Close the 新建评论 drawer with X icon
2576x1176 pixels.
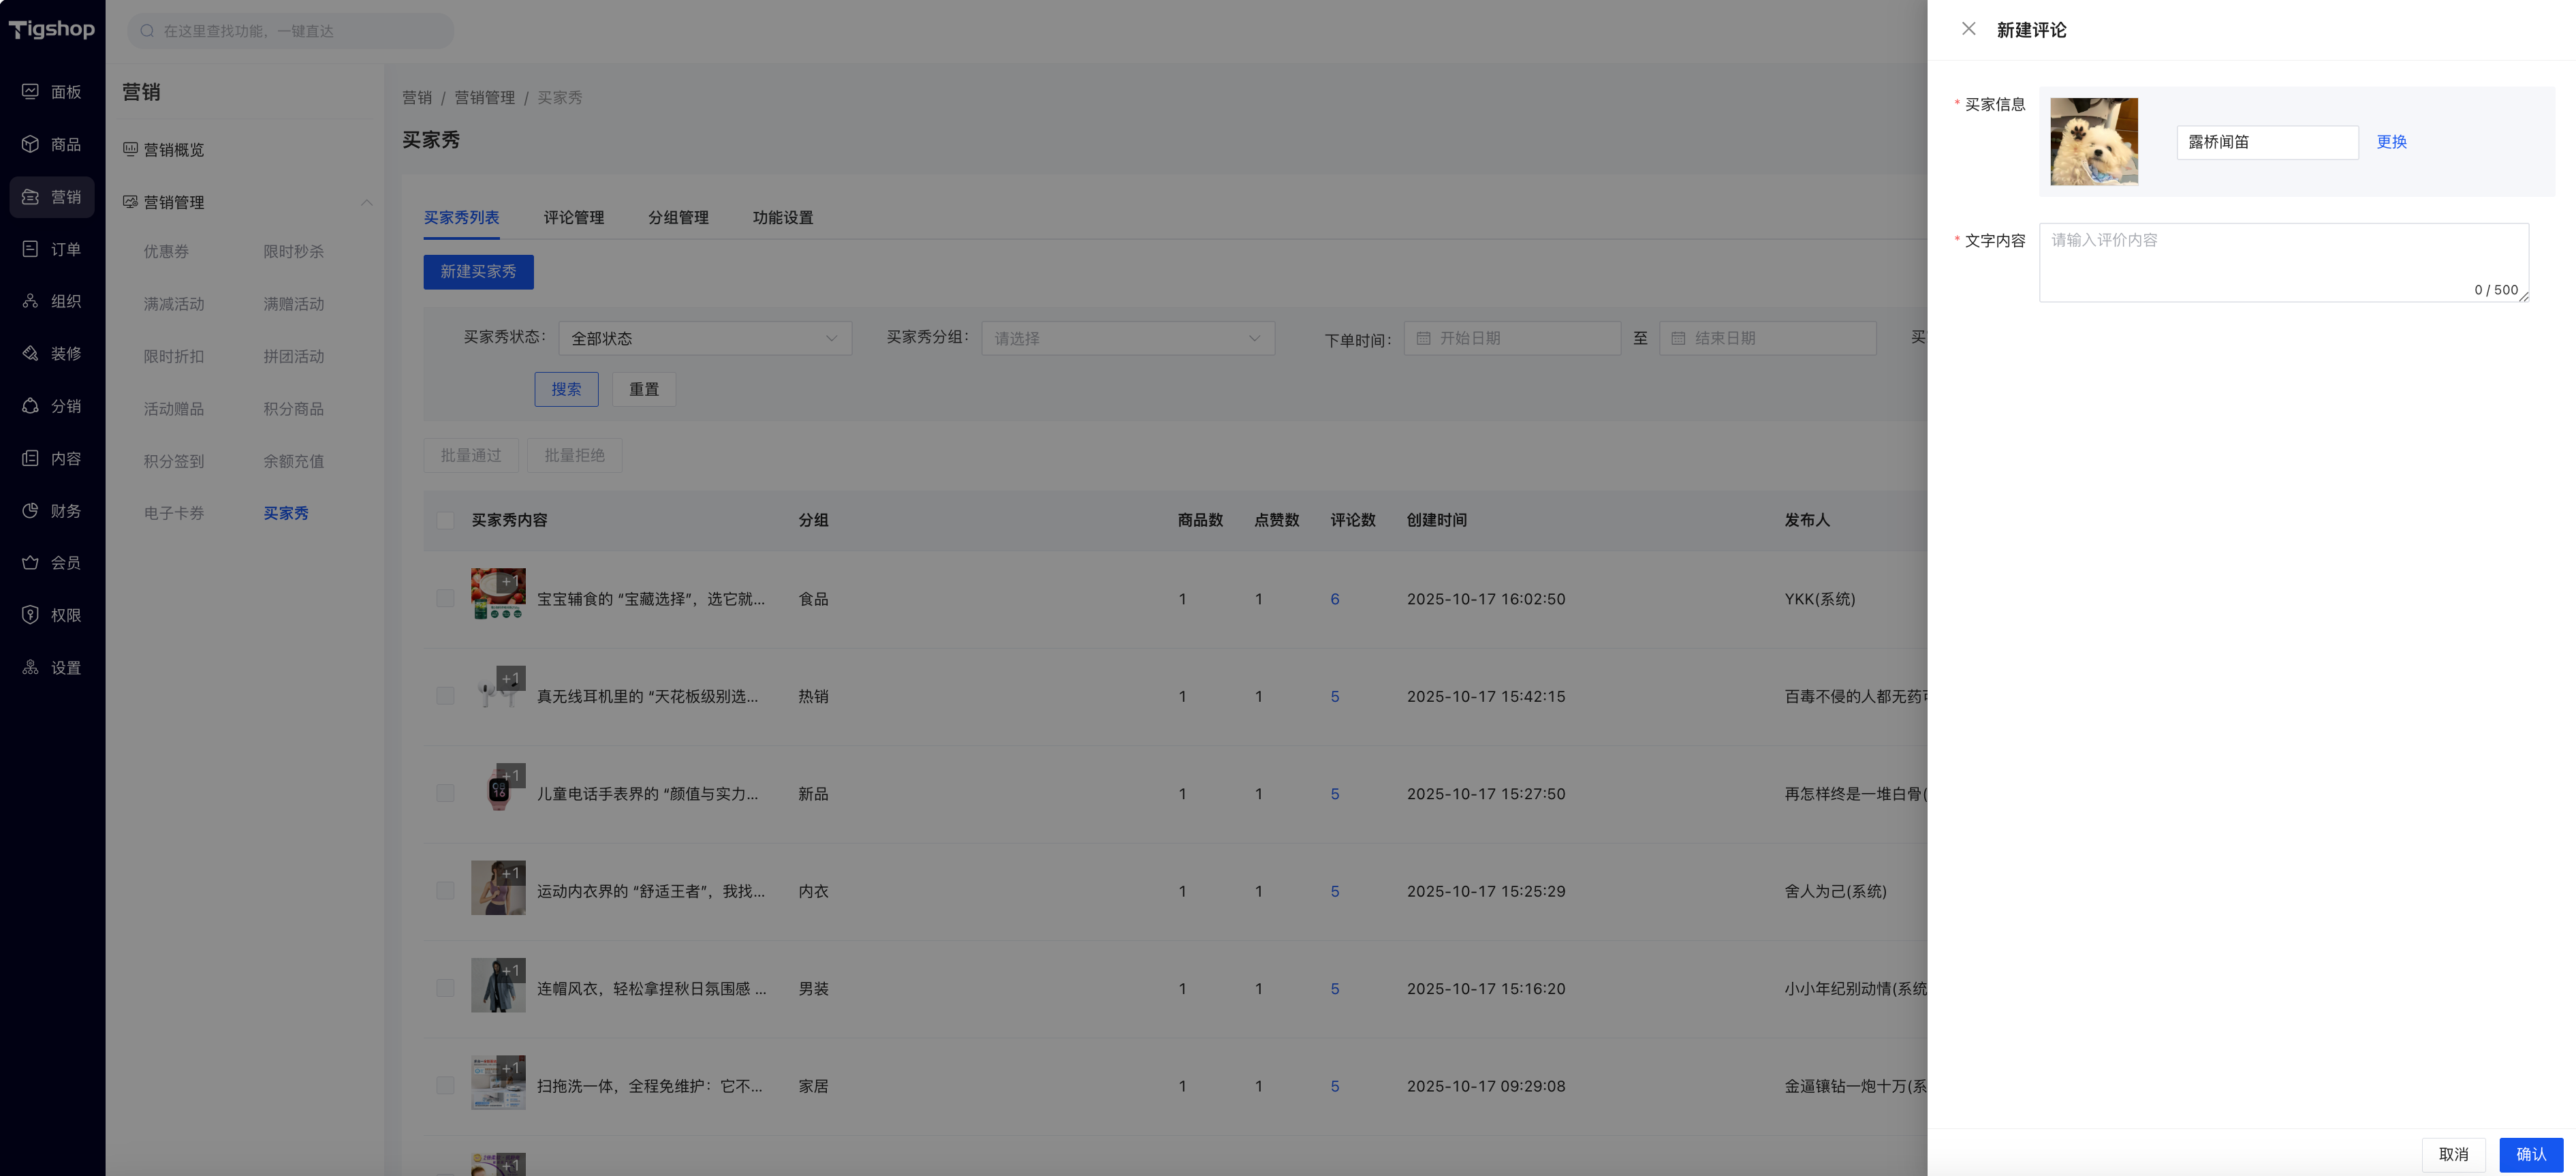1968,29
